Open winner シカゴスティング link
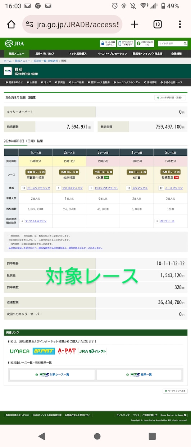This screenshot has height=447, width=191. click(x=72, y=188)
